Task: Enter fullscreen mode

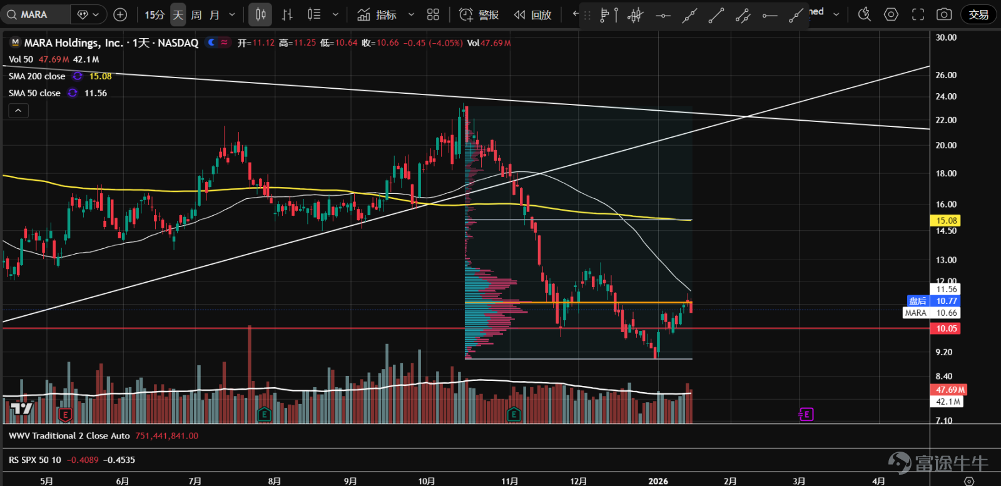Action: [x=918, y=14]
